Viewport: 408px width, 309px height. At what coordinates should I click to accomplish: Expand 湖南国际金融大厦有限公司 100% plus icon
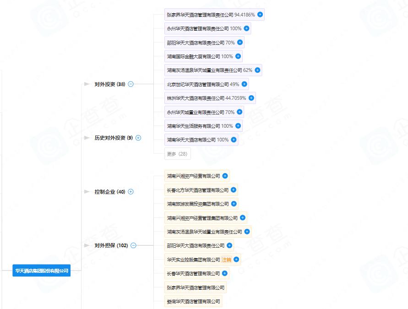[x=238, y=56]
